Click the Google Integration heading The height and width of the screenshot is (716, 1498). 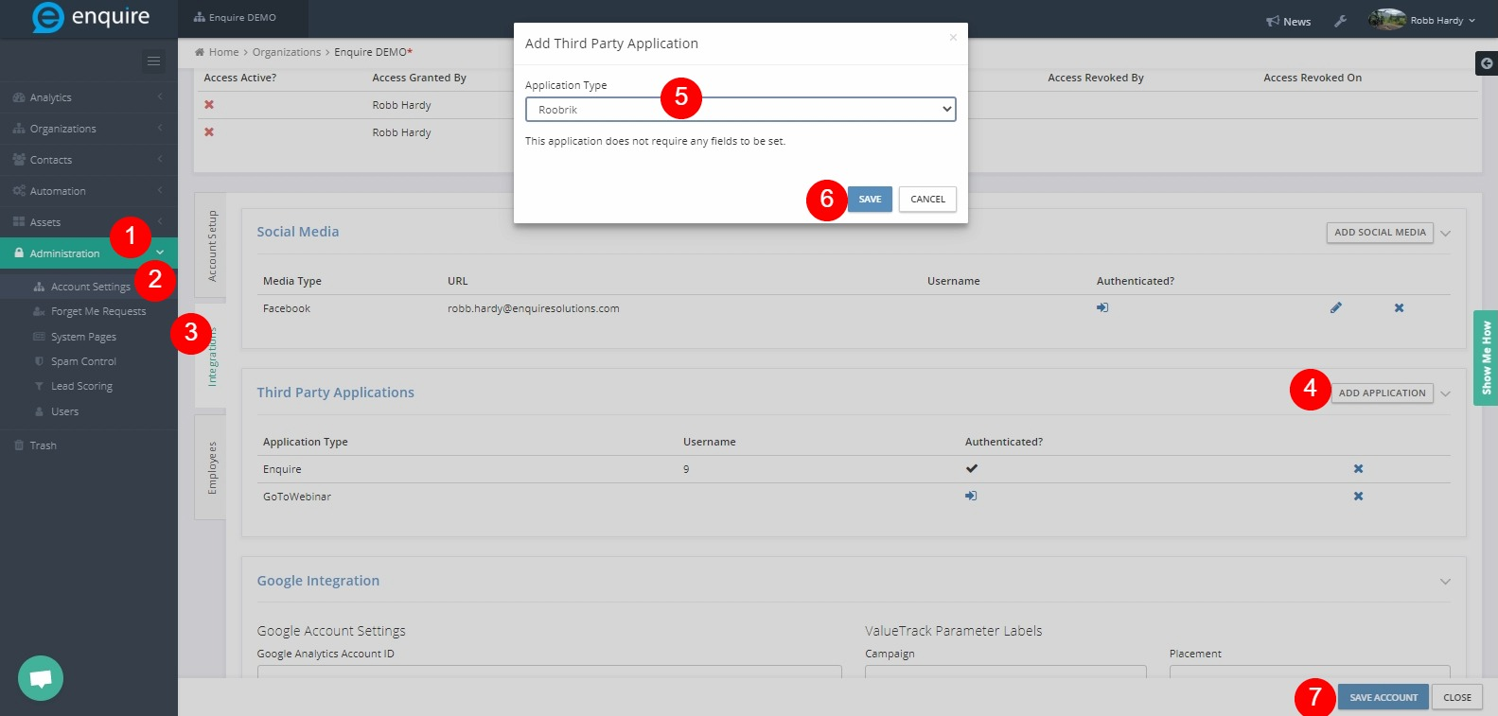pyautogui.click(x=318, y=581)
